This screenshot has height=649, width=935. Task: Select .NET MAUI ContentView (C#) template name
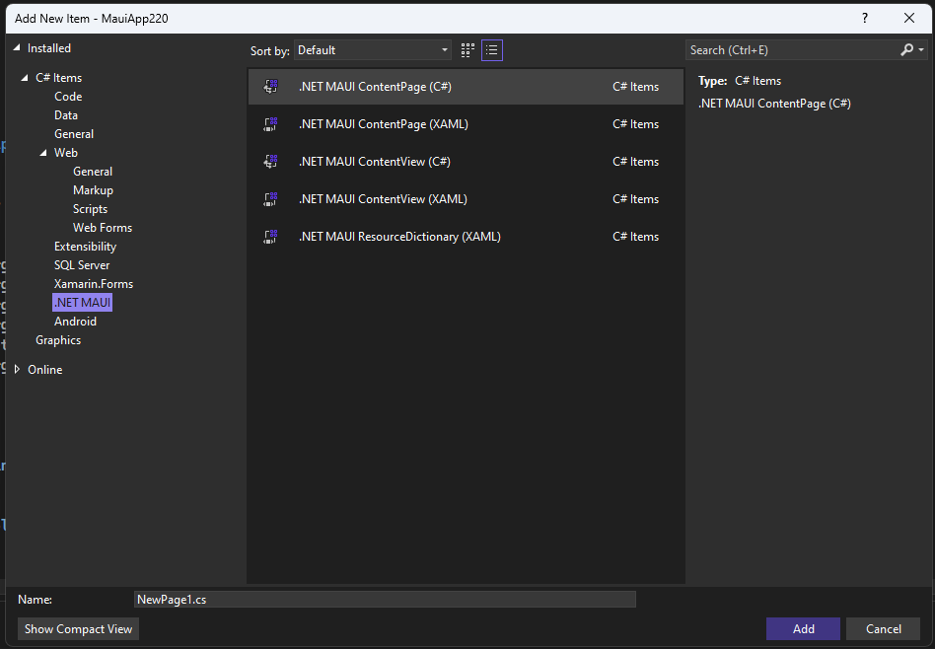(375, 162)
